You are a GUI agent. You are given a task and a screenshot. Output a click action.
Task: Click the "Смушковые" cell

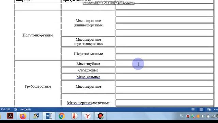pyautogui.click(x=88, y=70)
